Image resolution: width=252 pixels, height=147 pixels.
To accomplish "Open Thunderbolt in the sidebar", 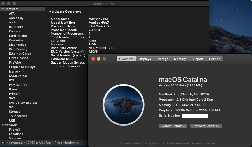I will click(18, 116).
